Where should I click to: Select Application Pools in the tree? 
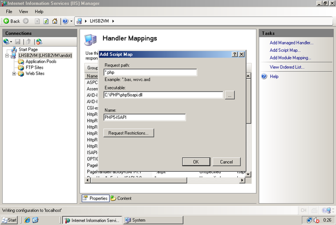[x=41, y=62]
